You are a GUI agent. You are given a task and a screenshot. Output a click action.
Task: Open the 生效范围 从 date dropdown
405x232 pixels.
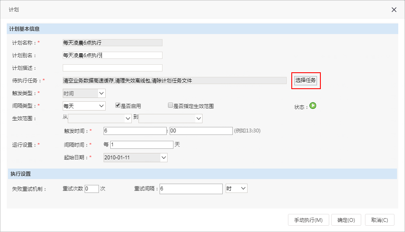pos(100,119)
